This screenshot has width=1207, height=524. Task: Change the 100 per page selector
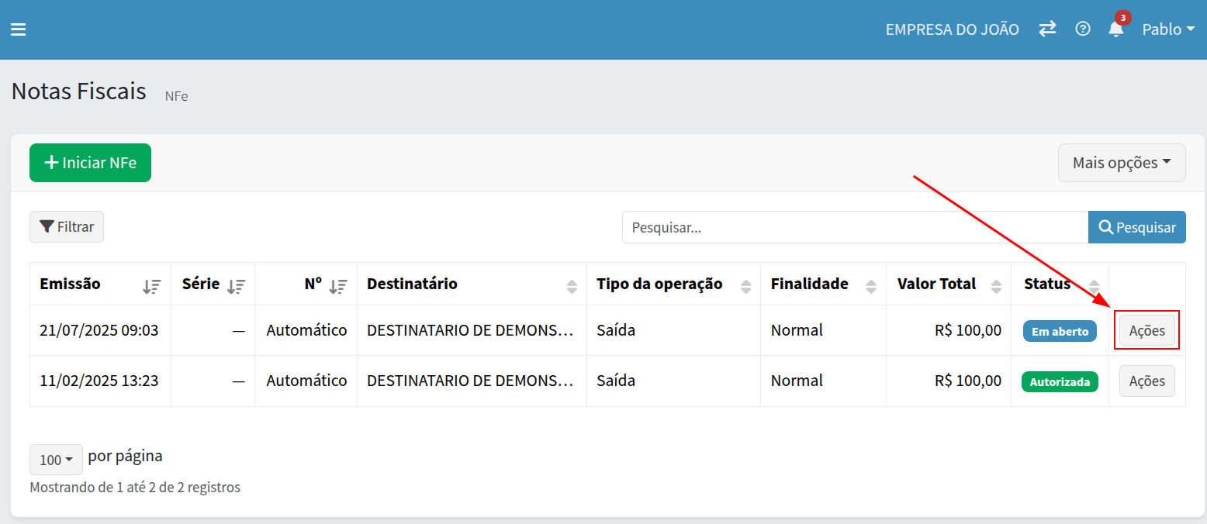click(x=56, y=460)
